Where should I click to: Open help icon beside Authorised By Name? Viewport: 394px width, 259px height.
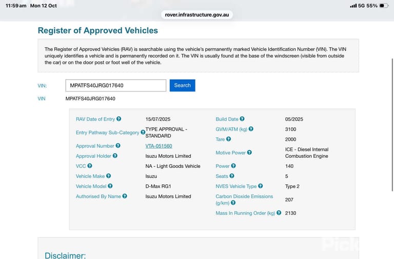(x=125, y=196)
